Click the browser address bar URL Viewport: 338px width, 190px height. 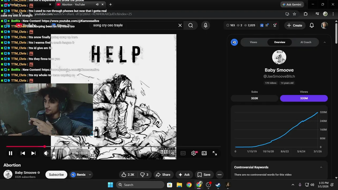tap(83, 14)
